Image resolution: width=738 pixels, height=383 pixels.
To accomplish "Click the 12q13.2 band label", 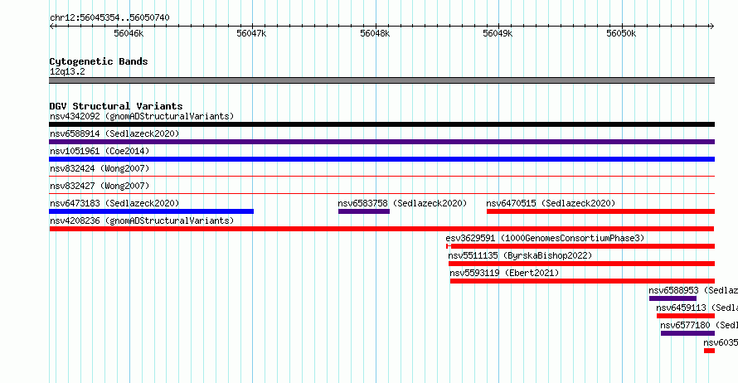I will (x=67, y=71).
